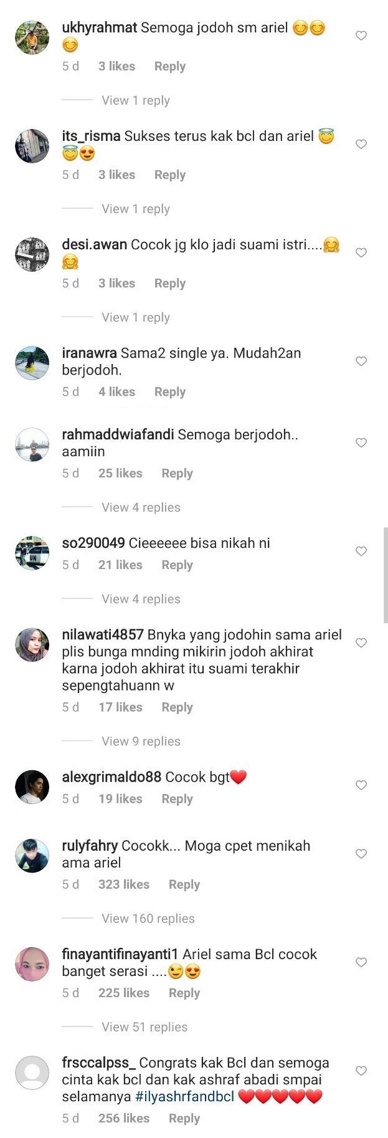Image resolution: width=388 pixels, height=1138 pixels.
Task: Reply to rahmaddwiafandi's comment
Action: (x=177, y=473)
